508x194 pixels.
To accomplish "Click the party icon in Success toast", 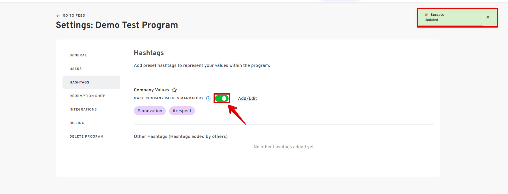I will [427, 15].
